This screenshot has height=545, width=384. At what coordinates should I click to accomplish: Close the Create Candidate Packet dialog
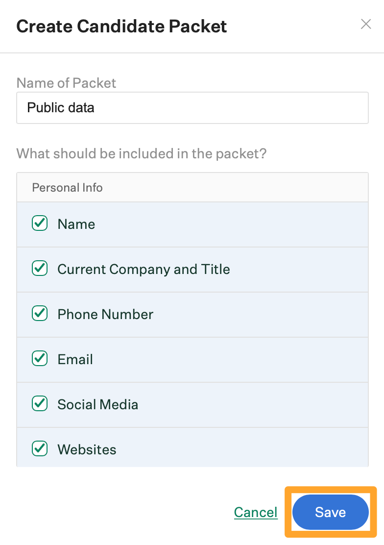366,25
